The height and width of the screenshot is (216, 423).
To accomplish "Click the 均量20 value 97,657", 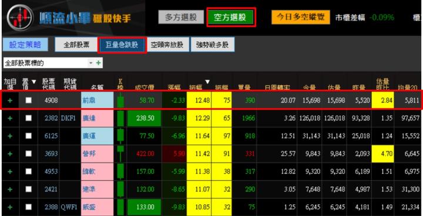I will [410, 118].
